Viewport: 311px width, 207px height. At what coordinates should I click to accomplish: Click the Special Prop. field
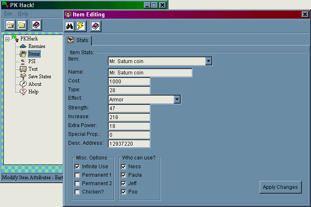pos(129,135)
